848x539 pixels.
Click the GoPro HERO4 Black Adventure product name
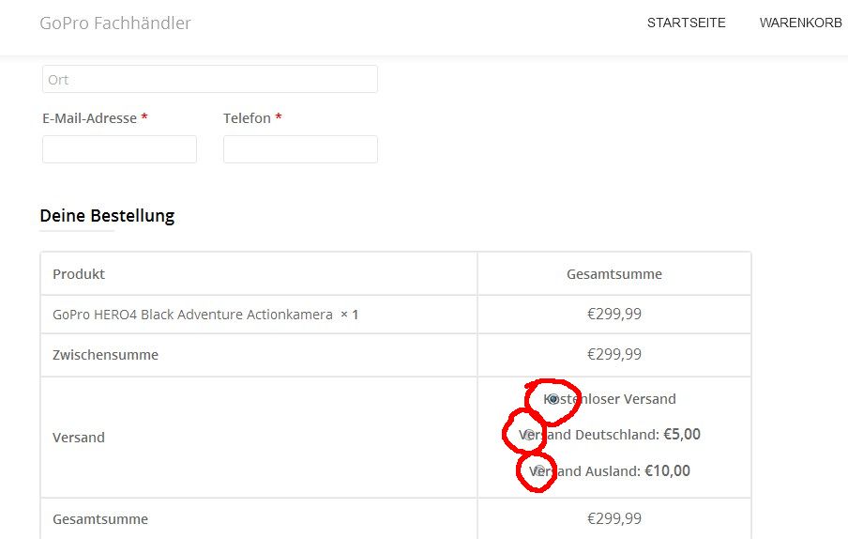coord(192,315)
